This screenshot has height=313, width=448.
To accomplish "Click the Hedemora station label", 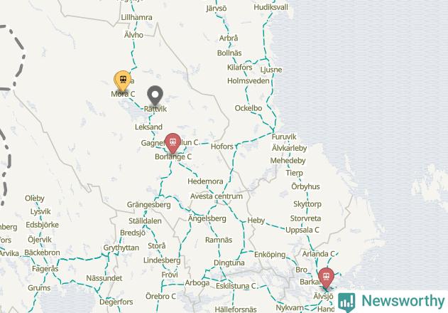I will pyautogui.click(x=205, y=181).
